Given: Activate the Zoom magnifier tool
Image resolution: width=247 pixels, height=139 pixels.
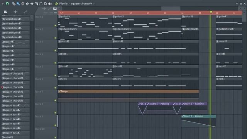Looking at the screenshot, I should click(46, 3).
